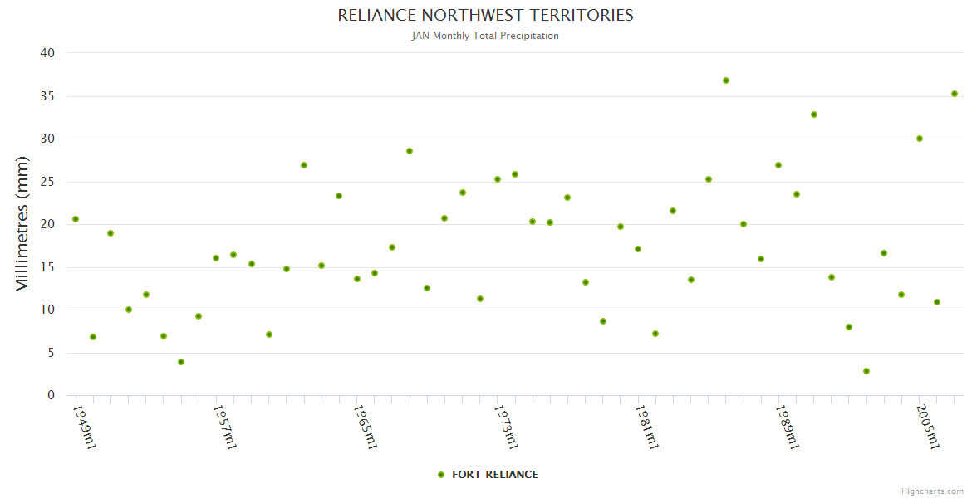
Task: Click the JAN Monthly Total Precipitation subtitle
Action: pyautogui.click(x=485, y=36)
